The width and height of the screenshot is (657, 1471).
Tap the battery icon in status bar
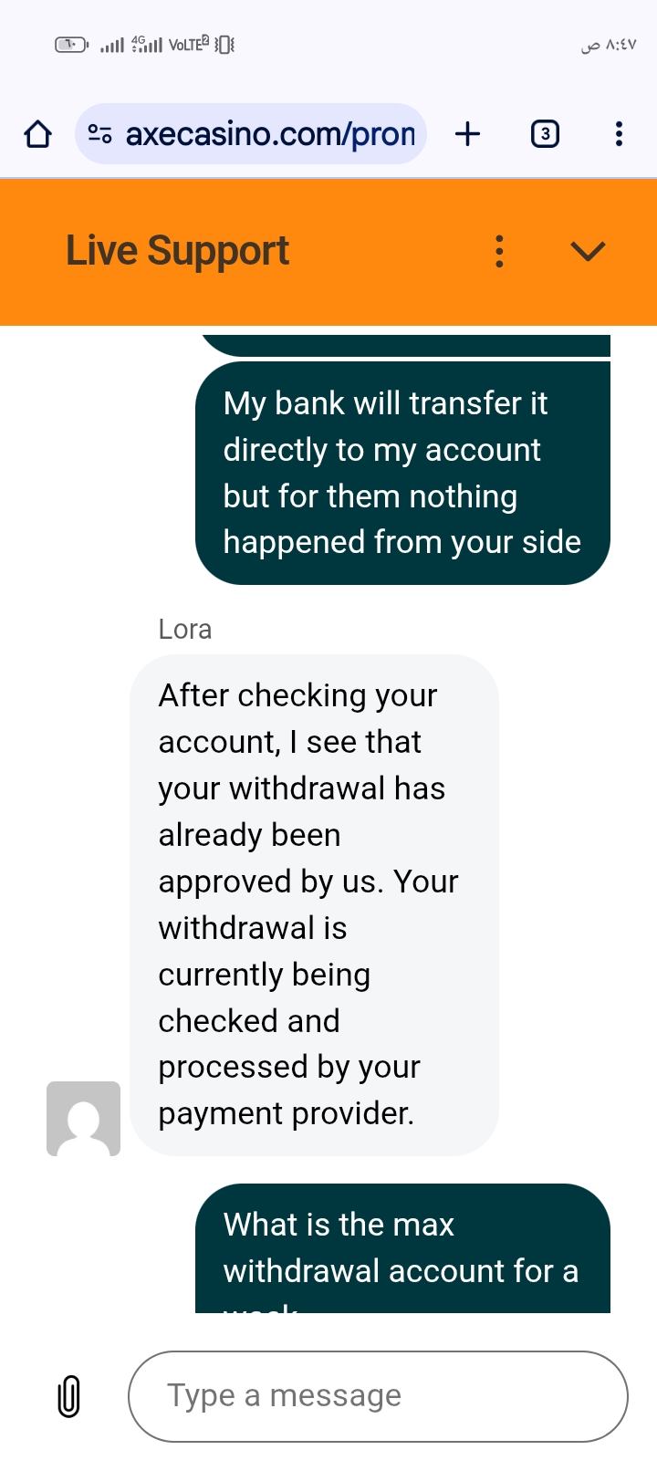[x=71, y=44]
